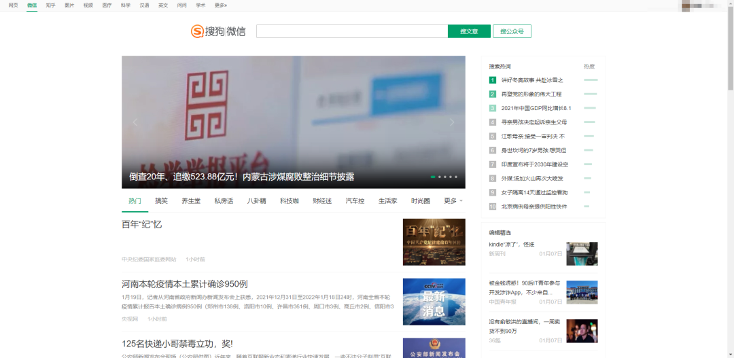
Task: Select the 科学 navigation item
Action: (126, 5)
